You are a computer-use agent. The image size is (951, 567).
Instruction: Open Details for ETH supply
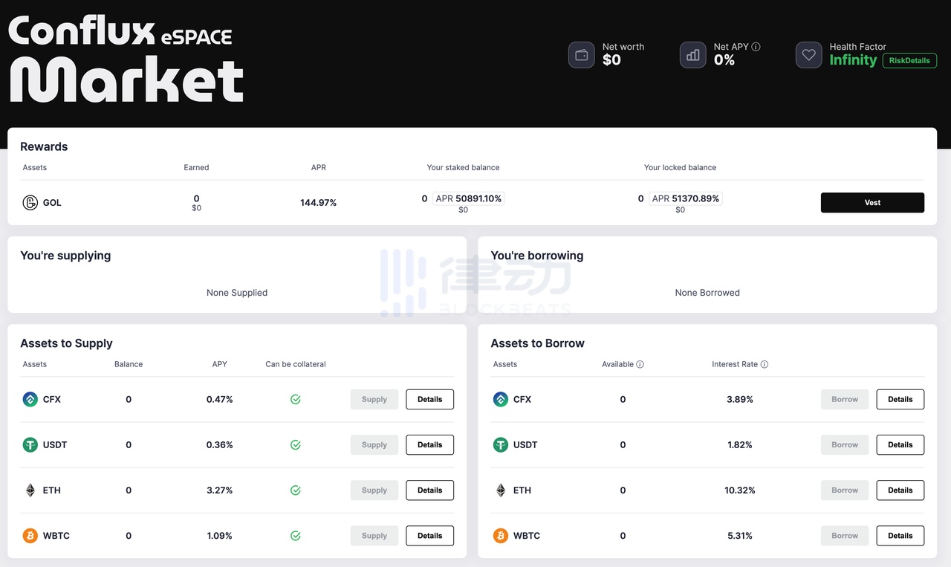(x=429, y=490)
